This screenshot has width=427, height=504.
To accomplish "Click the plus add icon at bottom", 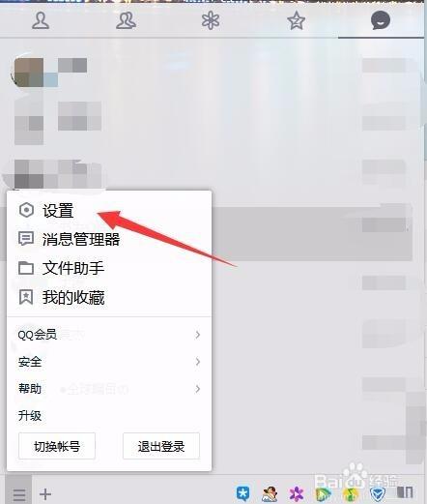I will 45,493.
